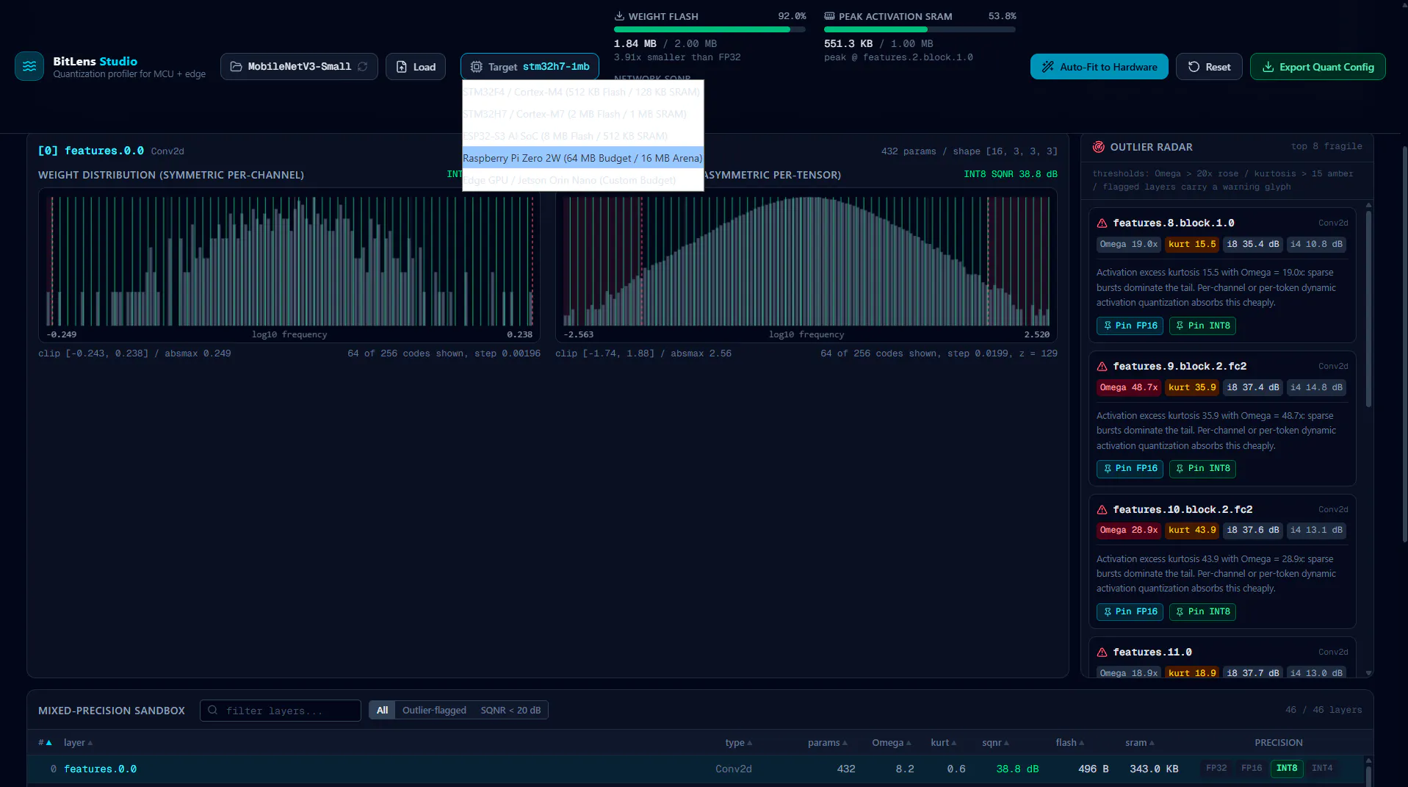Click the BitLens Studio wave logo icon
1408x787 pixels.
(x=29, y=66)
